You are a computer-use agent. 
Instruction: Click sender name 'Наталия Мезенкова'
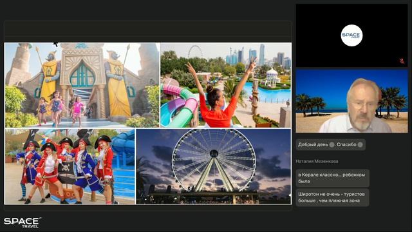point(317,161)
